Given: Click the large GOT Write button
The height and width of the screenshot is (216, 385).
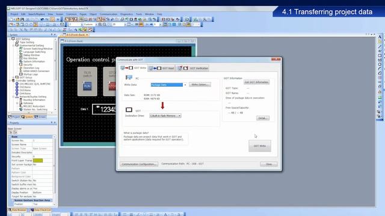Looking at the screenshot, I should tap(260, 146).
